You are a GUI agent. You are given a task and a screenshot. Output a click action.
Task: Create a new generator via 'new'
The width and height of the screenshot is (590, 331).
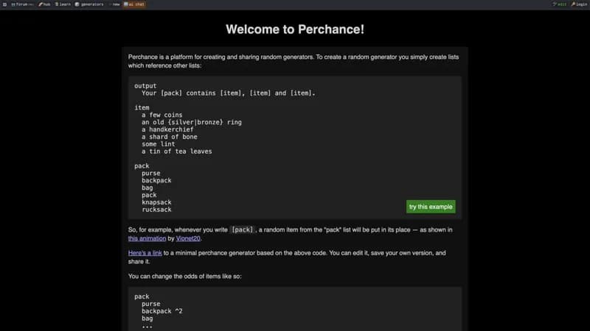click(x=114, y=4)
